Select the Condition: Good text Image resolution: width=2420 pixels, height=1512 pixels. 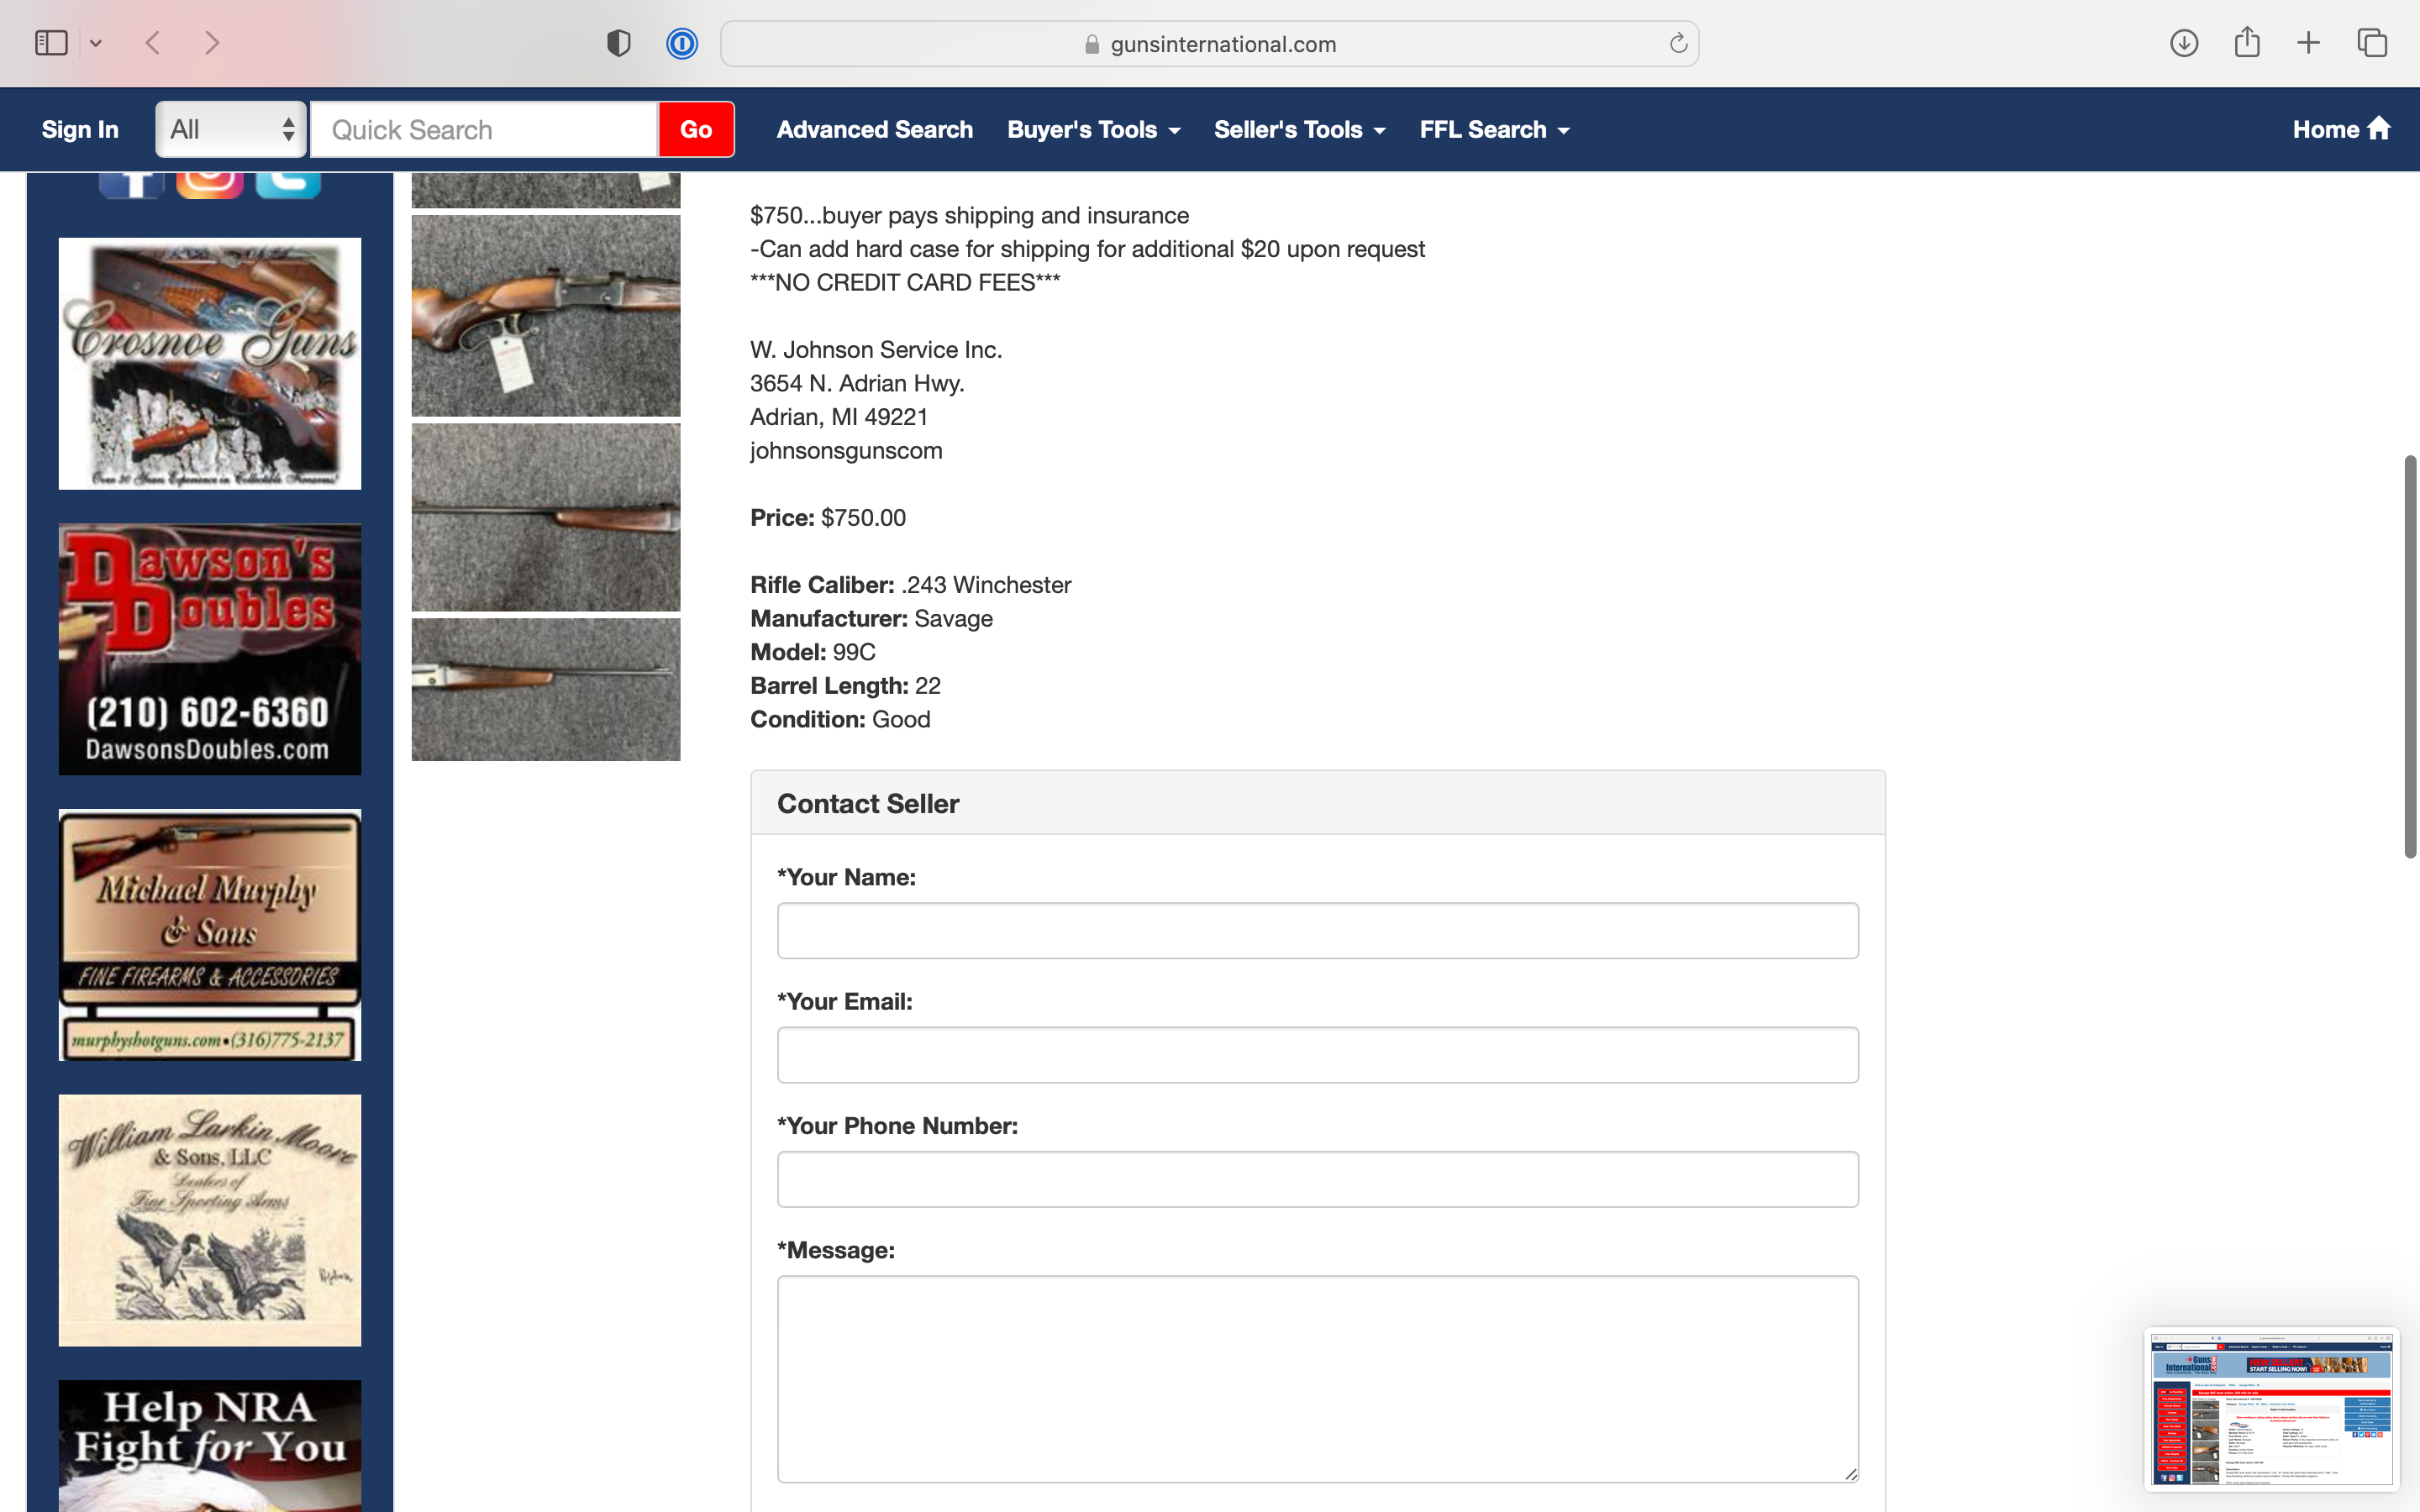click(x=840, y=719)
